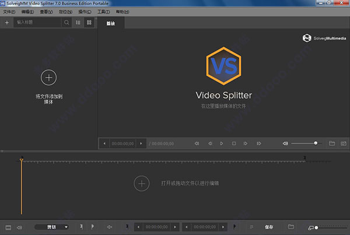Screen dimensions: 350x235
Task: Click the orange timeline playhead marker
Action: (22, 160)
